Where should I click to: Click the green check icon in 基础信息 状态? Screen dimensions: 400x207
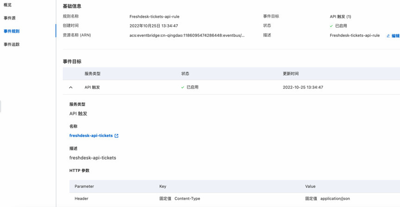[331, 26]
